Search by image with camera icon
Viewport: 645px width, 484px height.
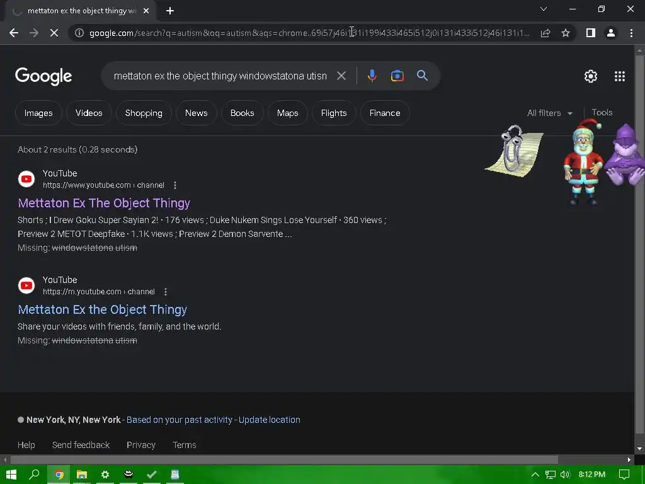coord(397,76)
